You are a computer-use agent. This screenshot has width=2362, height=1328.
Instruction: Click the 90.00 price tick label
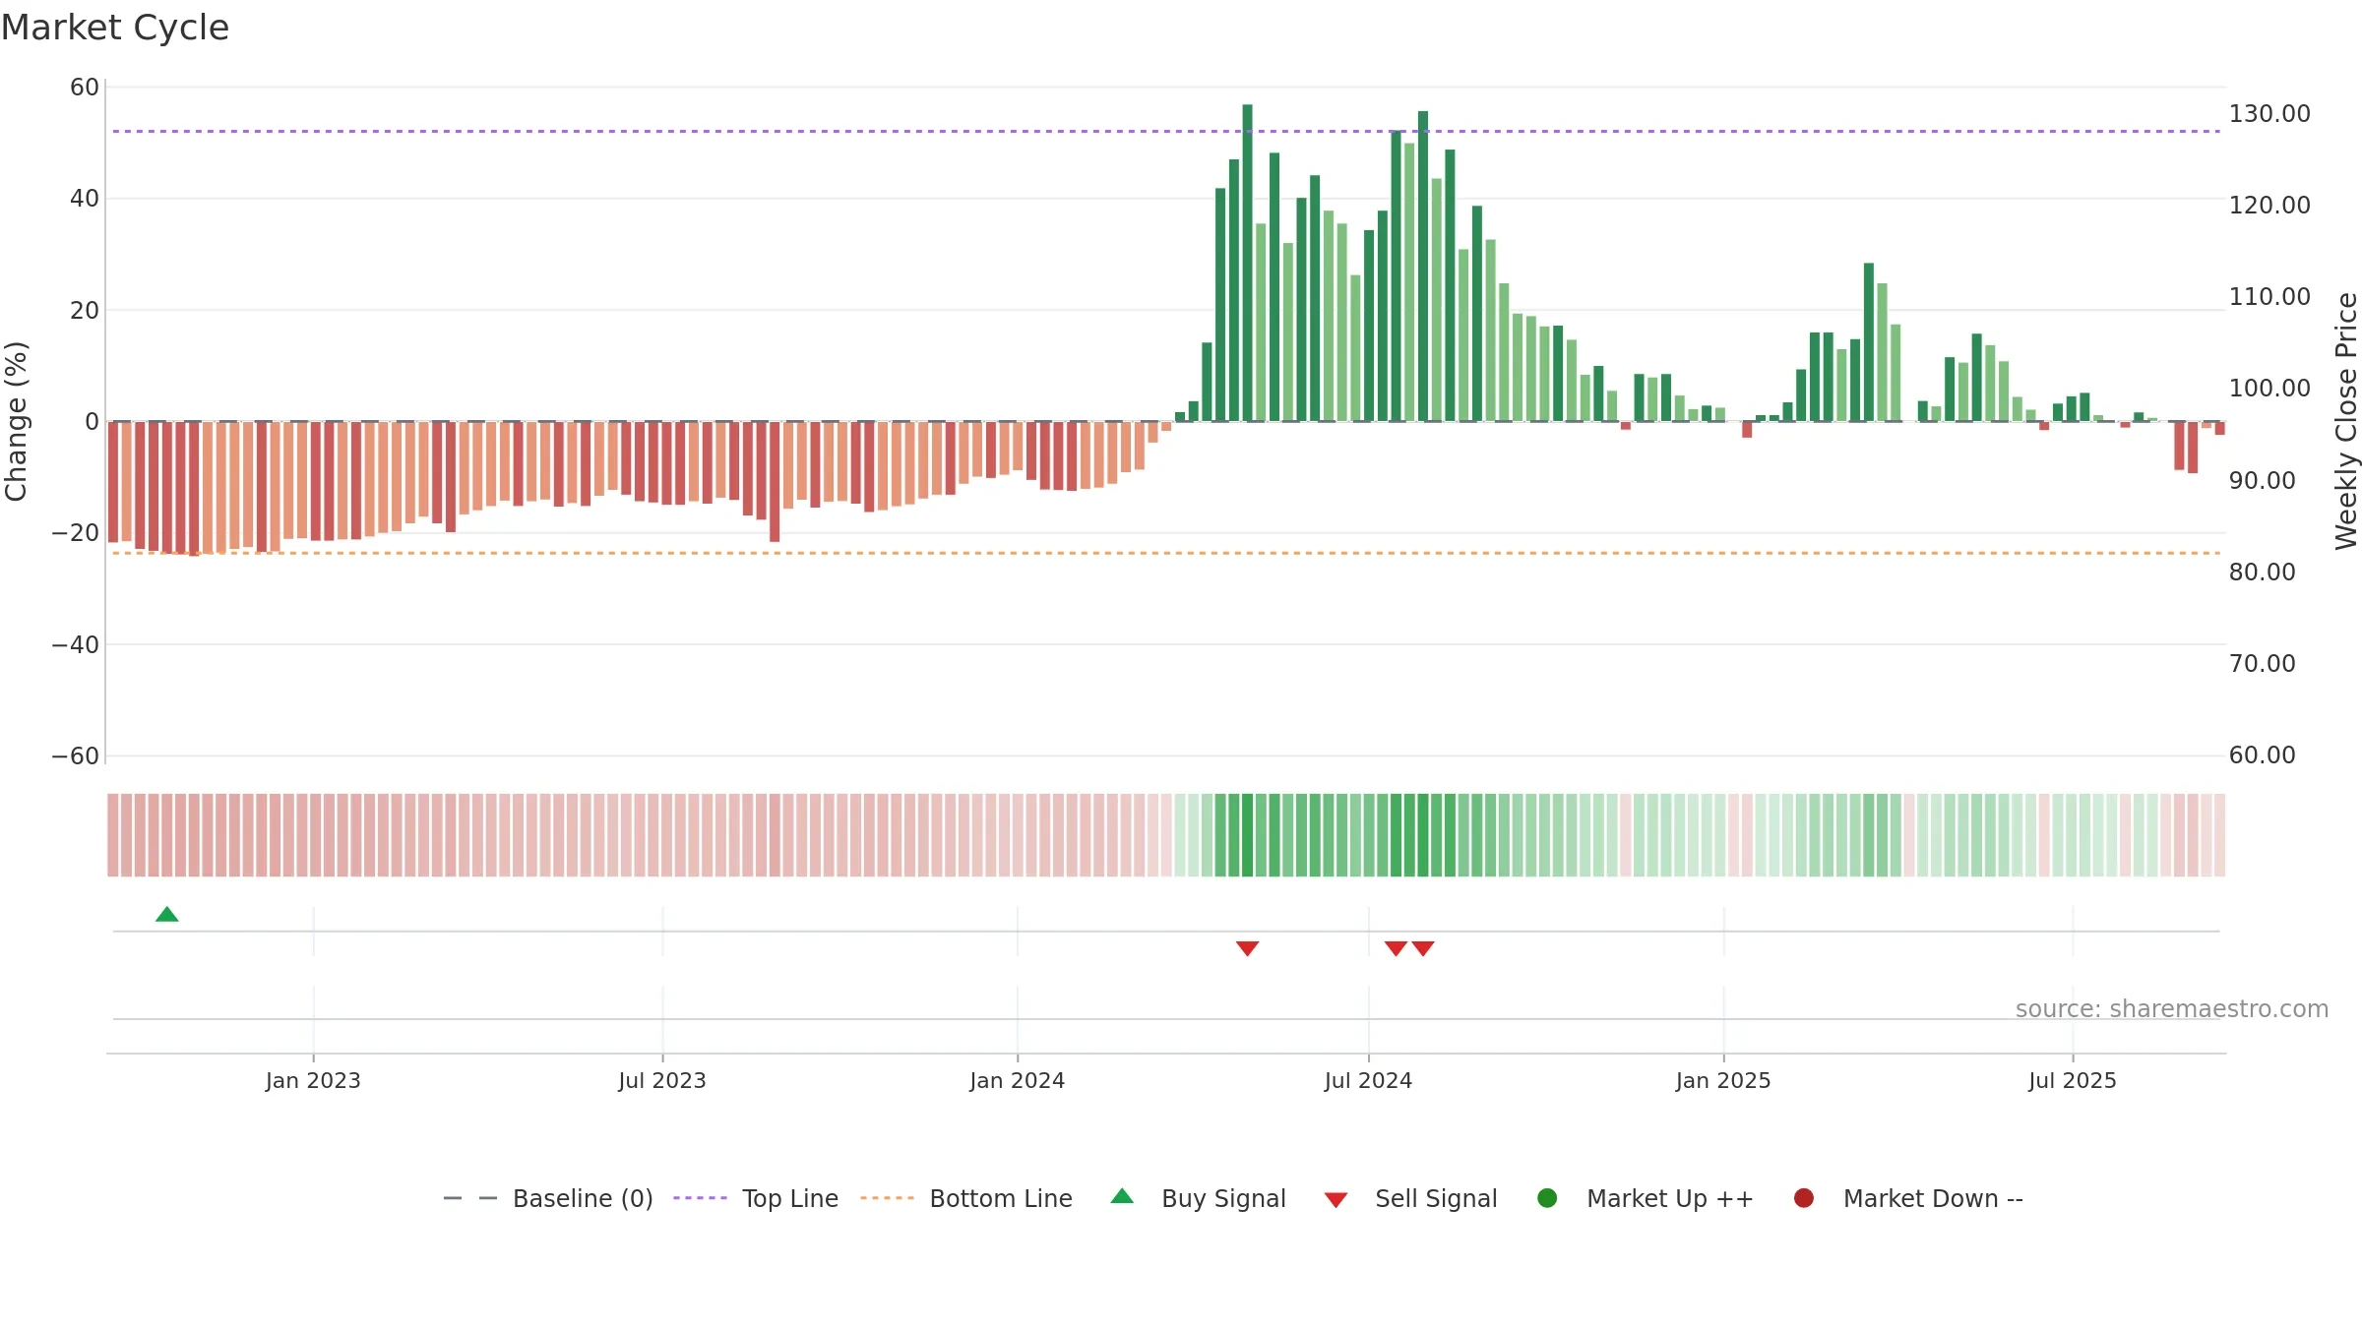[x=2262, y=481]
